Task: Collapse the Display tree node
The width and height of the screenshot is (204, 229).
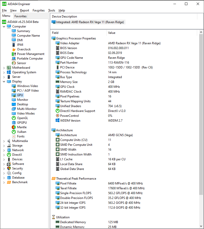Action: pos(4,81)
